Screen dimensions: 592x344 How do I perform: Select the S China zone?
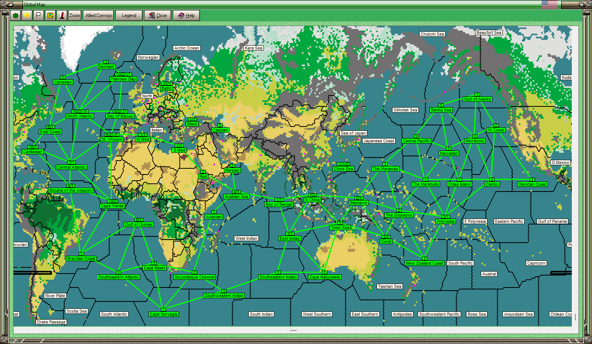pos(312,200)
